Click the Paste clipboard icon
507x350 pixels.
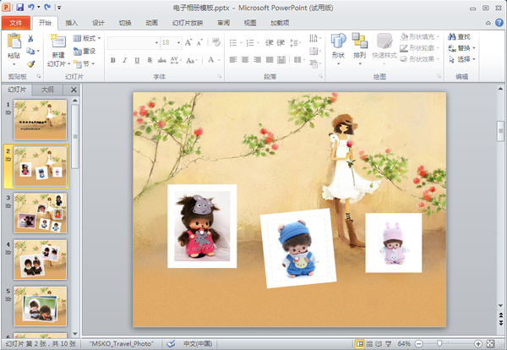tap(14, 41)
